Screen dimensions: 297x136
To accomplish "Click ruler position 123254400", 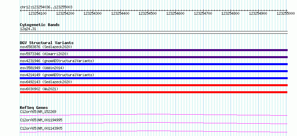I will coord(120,13).
